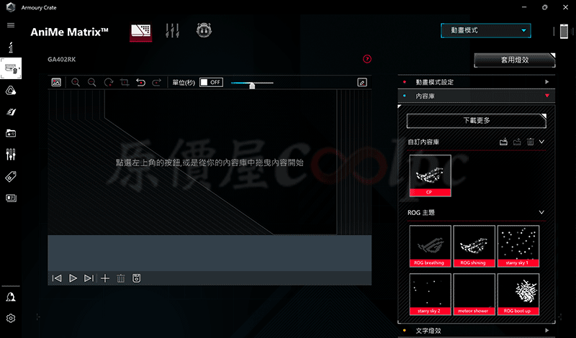Click the redo arrow icon
Viewport: 576px width, 338px height.
[156, 82]
